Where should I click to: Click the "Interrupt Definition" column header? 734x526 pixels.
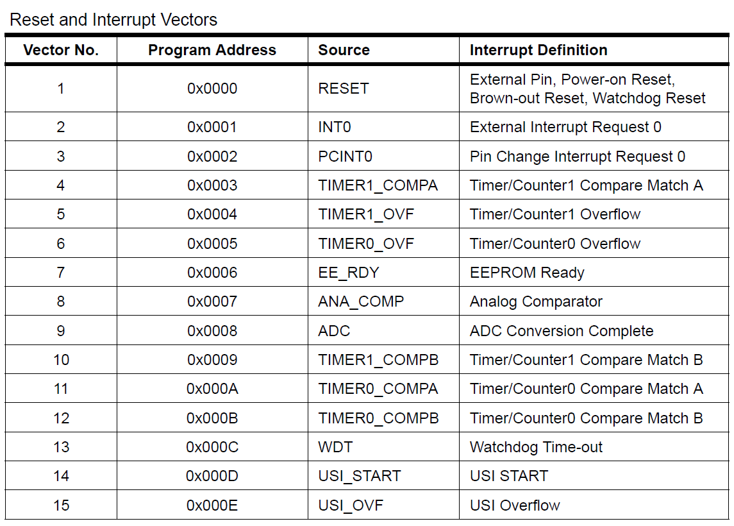point(538,50)
